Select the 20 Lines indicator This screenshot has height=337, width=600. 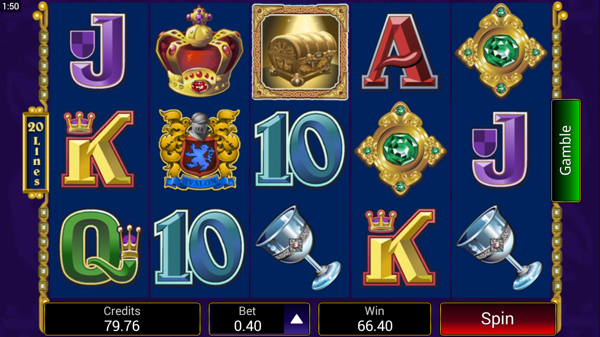point(36,153)
